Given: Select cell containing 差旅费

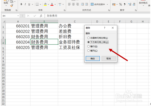Looking at the screenshot, I should [75, 31].
